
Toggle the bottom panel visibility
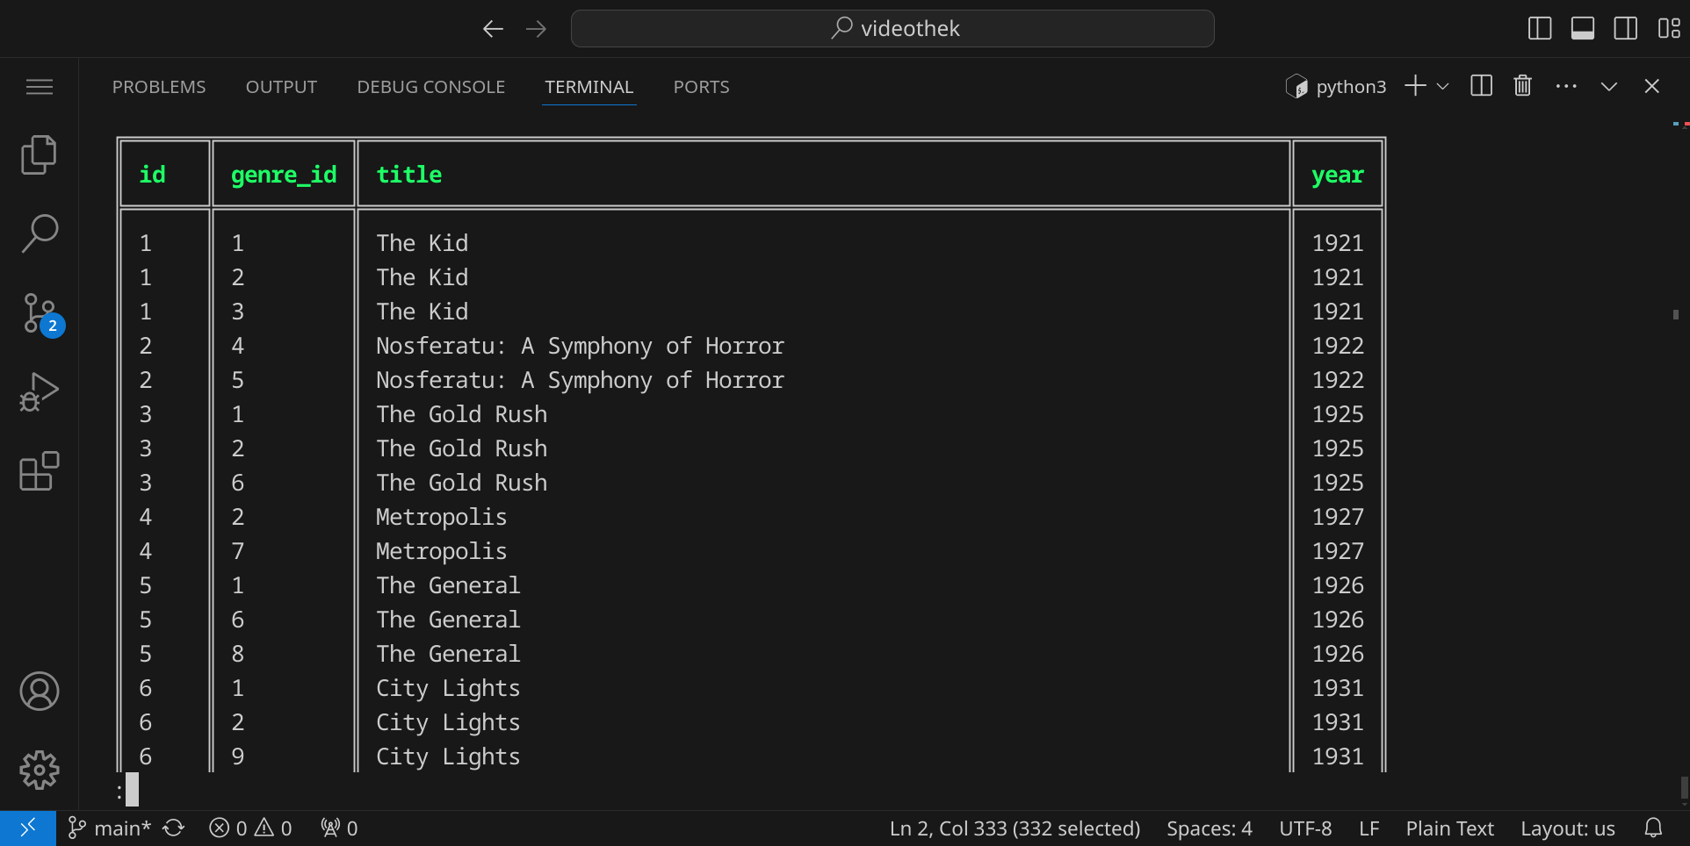pos(1583,28)
